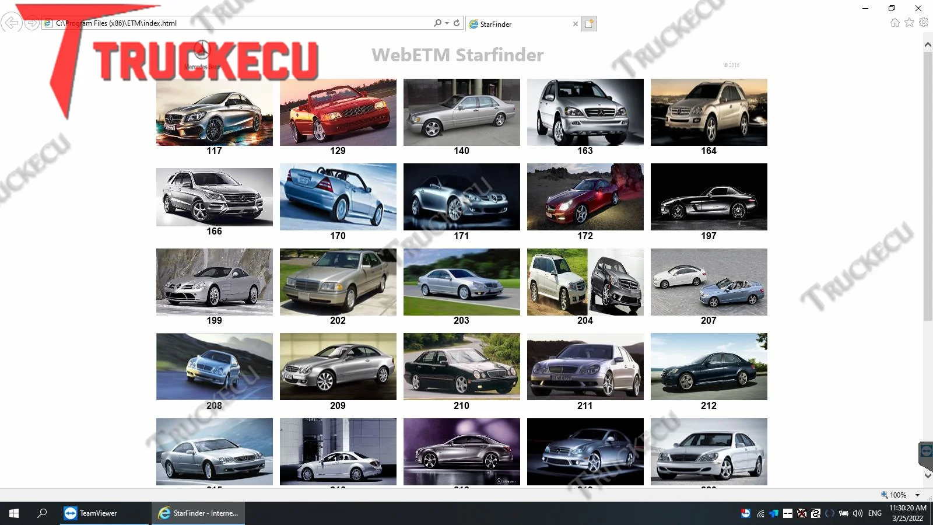
Task: Open the model 129 red convertible thumbnail
Action: [x=338, y=112]
